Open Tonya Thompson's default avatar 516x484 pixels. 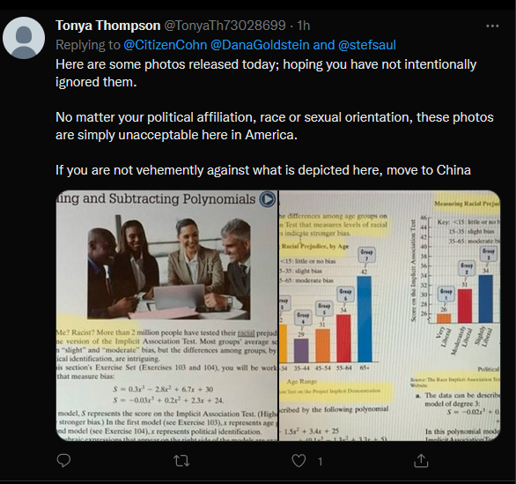(24, 38)
